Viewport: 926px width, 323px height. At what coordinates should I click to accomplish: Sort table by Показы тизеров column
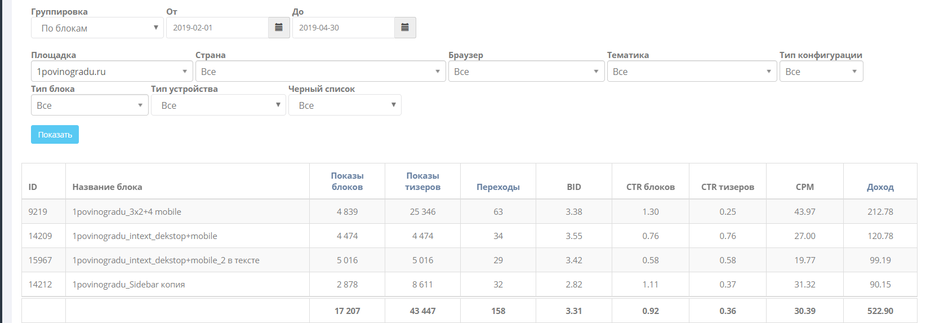(422, 182)
